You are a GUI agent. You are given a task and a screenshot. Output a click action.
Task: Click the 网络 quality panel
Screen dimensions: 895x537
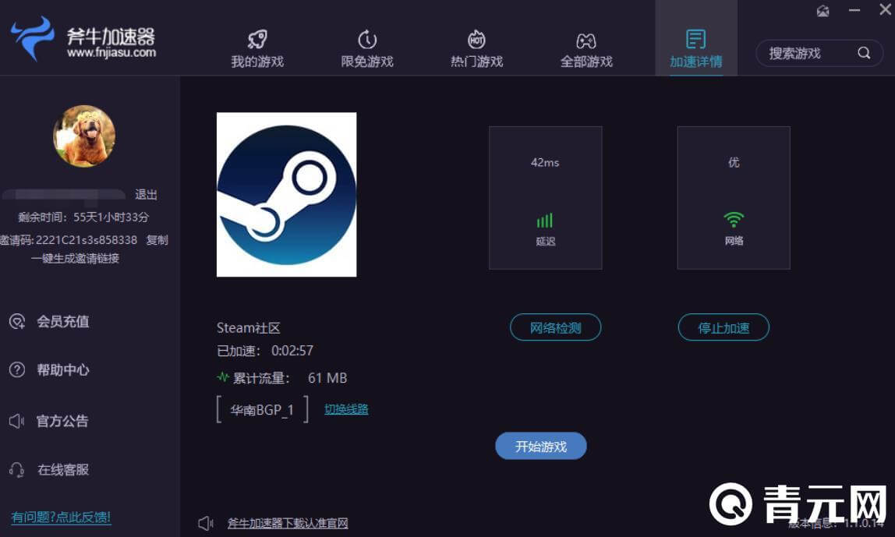click(x=734, y=197)
